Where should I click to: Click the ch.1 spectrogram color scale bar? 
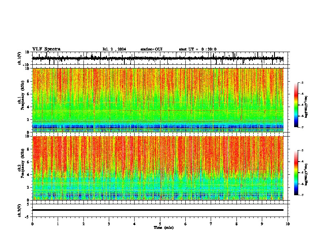(x=296, y=105)
